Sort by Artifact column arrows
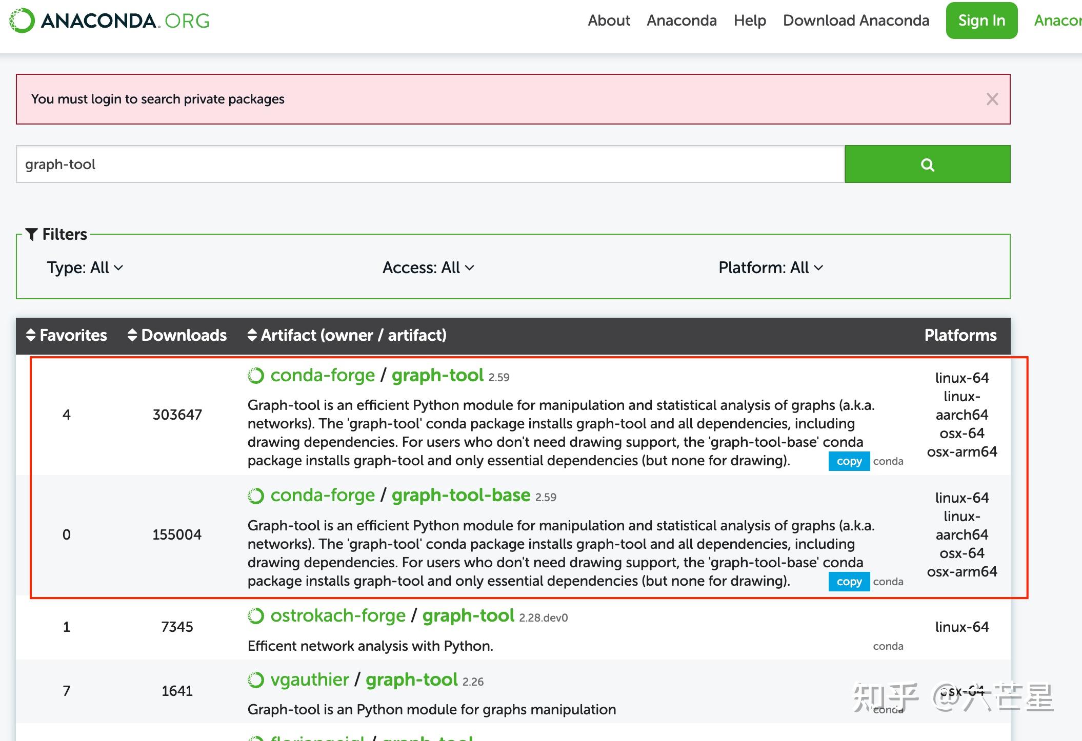This screenshot has width=1082, height=741. click(252, 335)
